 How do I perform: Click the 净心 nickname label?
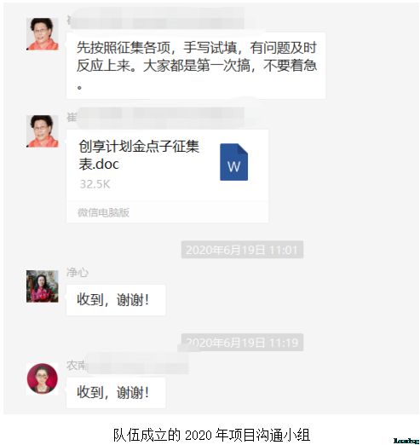coord(78,272)
